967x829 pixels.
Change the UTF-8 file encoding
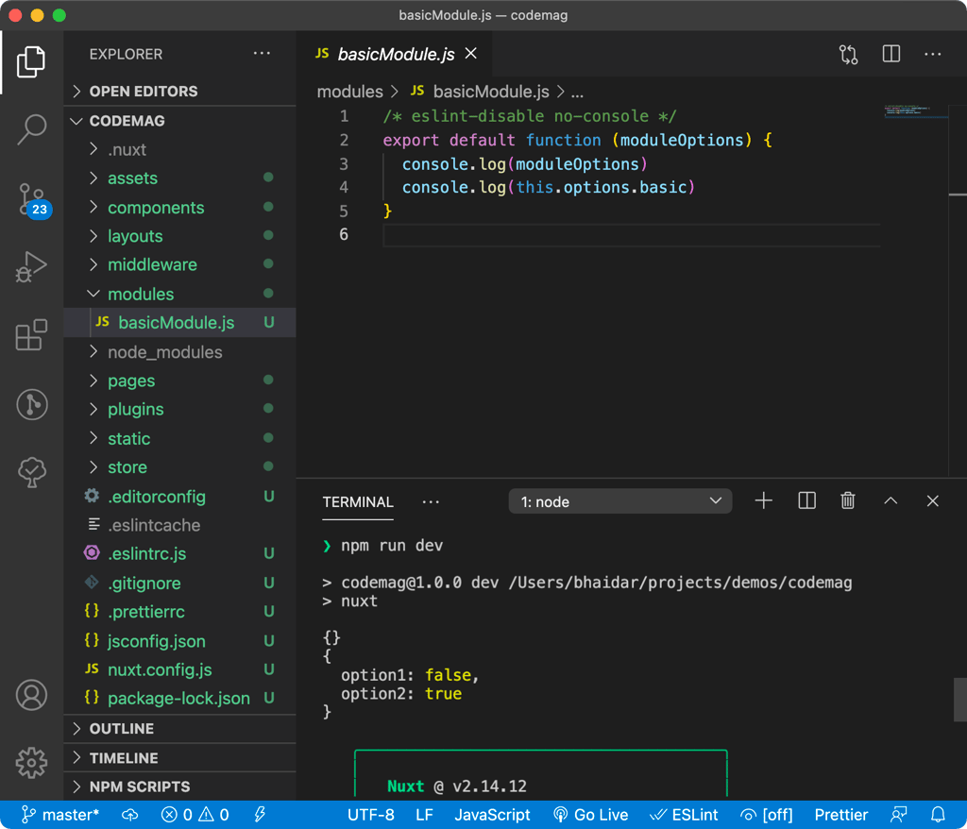coord(370,815)
